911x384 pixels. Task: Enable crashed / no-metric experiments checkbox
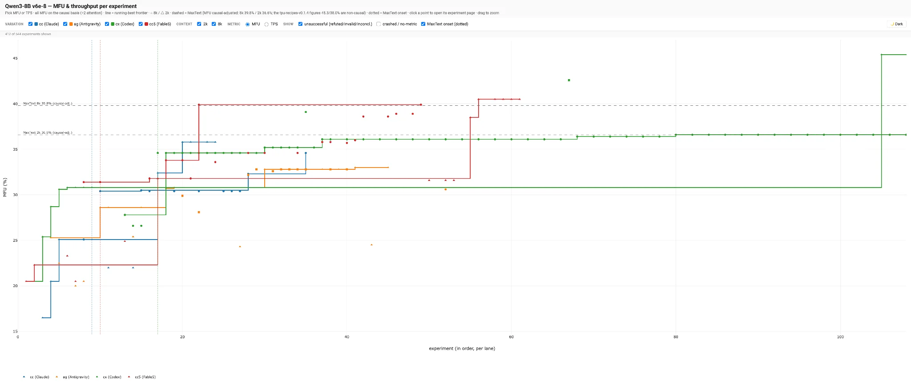click(x=379, y=24)
